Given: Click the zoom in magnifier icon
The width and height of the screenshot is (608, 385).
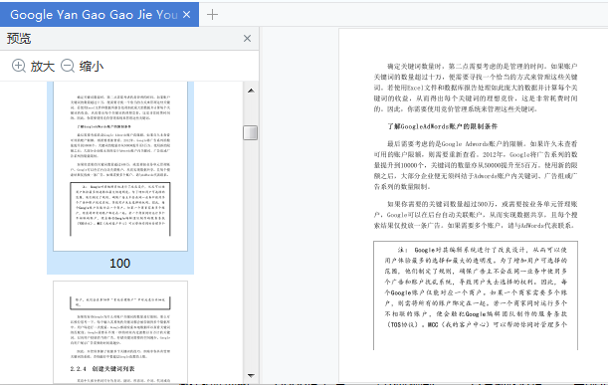Looking at the screenshot, I should (19, 66).
